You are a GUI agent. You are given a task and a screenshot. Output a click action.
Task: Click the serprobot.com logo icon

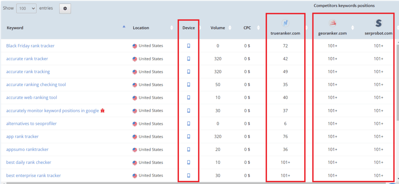click(x=379, y=23)
